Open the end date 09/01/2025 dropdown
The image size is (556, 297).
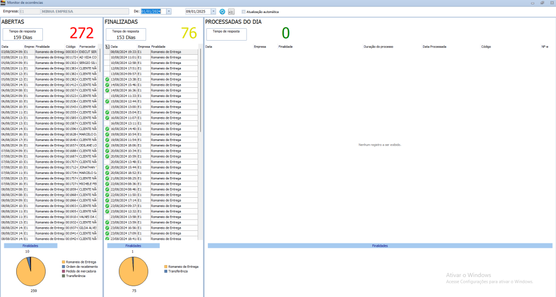(x=213, y=11)
